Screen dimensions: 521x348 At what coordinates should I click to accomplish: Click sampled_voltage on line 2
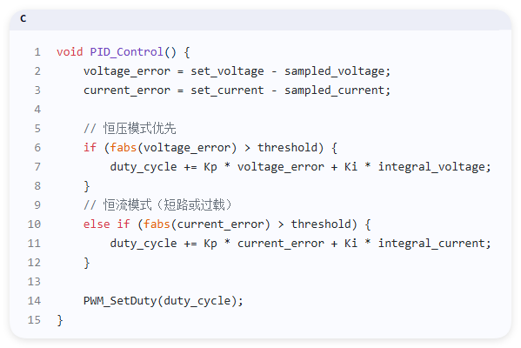click(x=334, y=71)
